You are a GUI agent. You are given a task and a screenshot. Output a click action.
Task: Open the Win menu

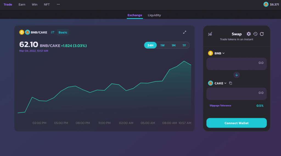tap(35, 4)
